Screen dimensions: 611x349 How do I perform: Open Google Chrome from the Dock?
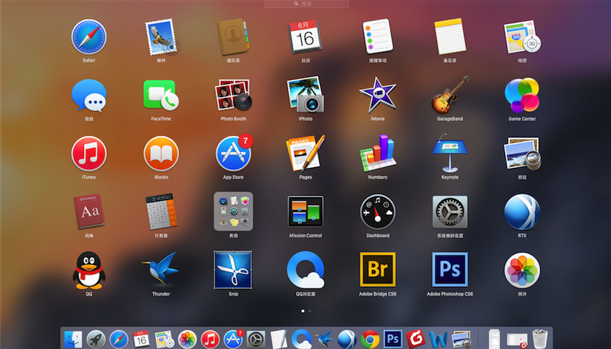point(370,339)
